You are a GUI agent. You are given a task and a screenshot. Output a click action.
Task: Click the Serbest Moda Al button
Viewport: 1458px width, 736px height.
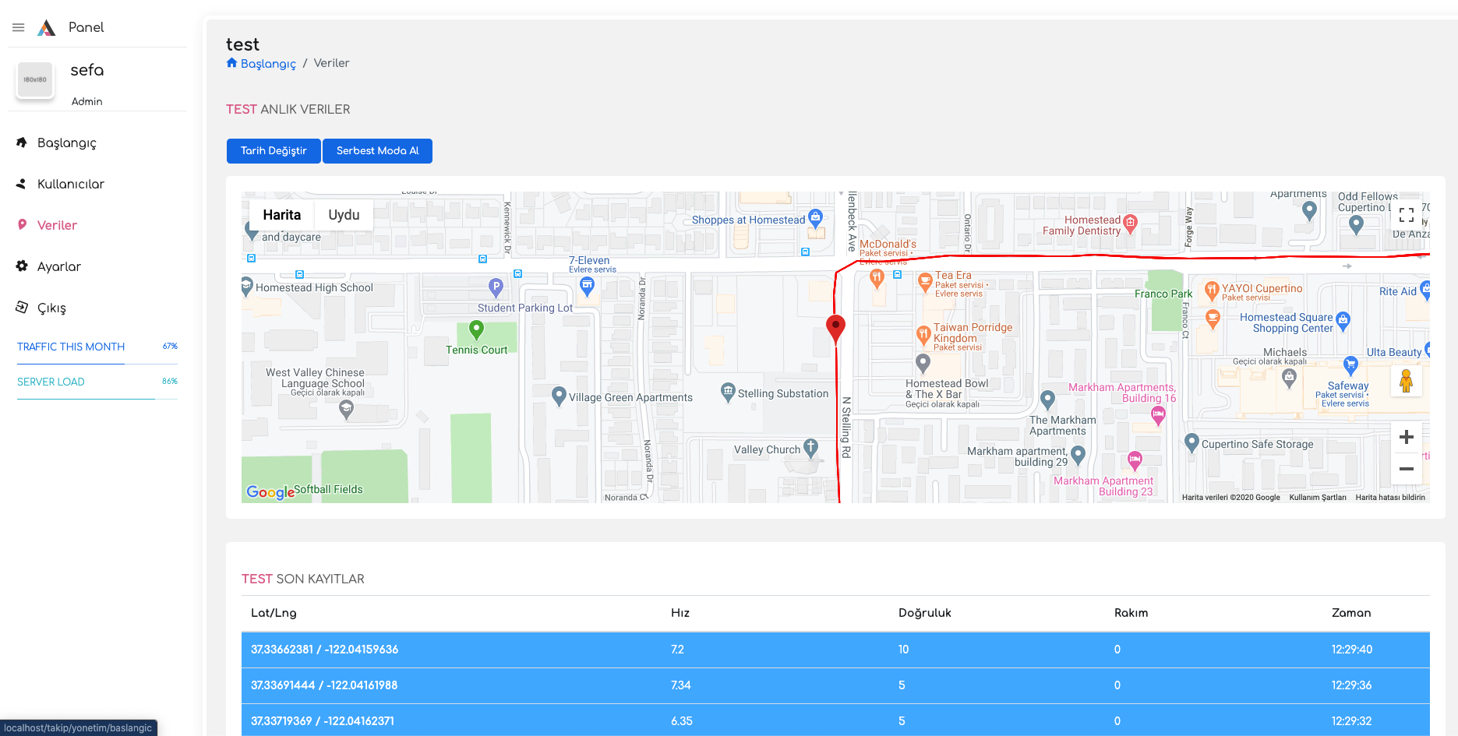click(x=378, y=151)
